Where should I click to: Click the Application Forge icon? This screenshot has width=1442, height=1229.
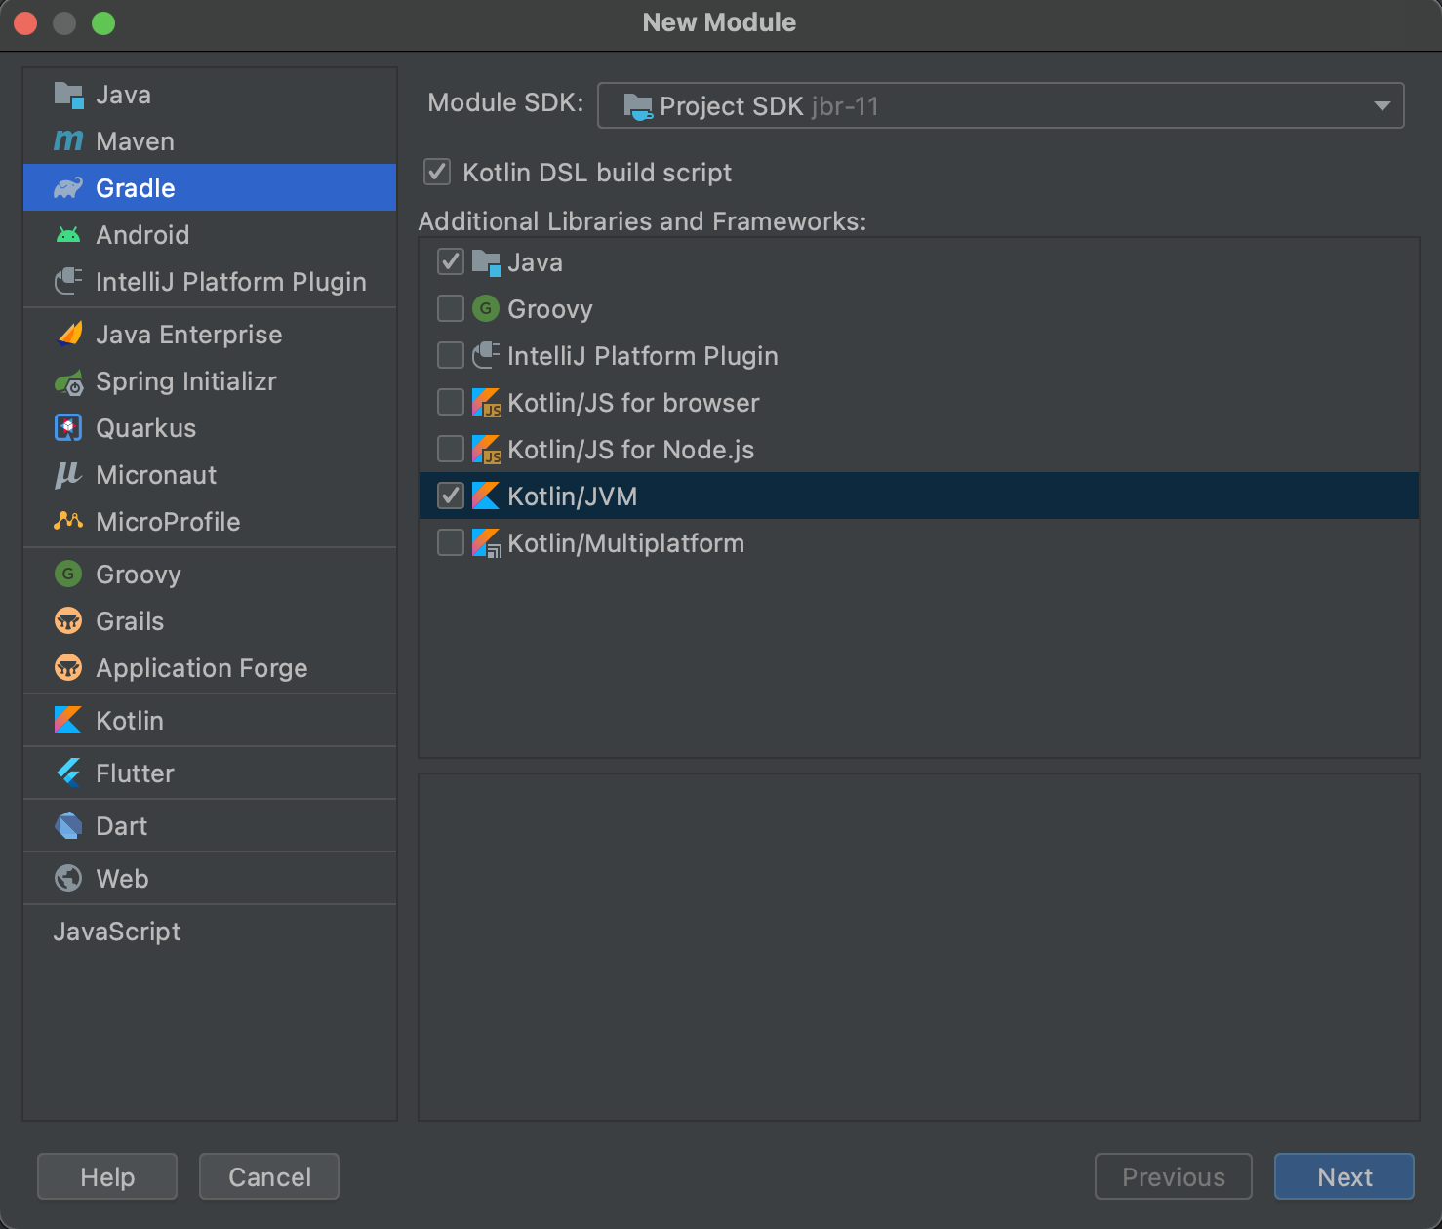(x=68, y=668)
